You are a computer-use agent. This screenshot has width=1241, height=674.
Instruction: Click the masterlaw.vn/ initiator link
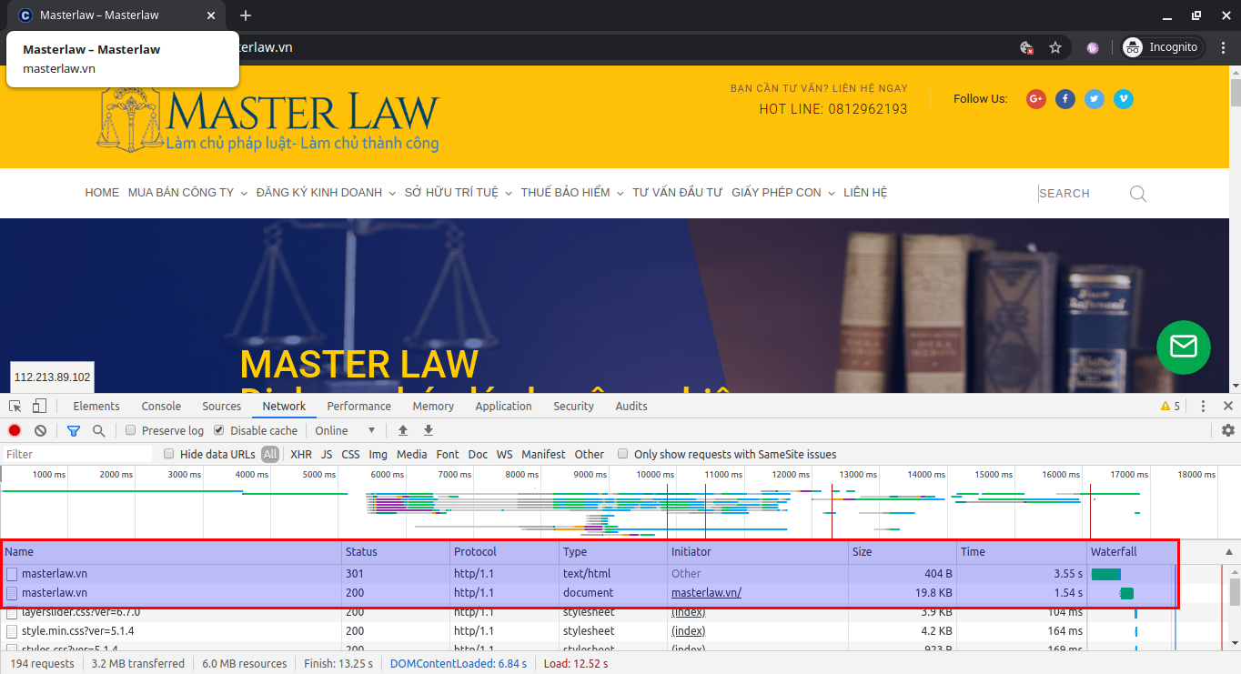click(706, 593)
